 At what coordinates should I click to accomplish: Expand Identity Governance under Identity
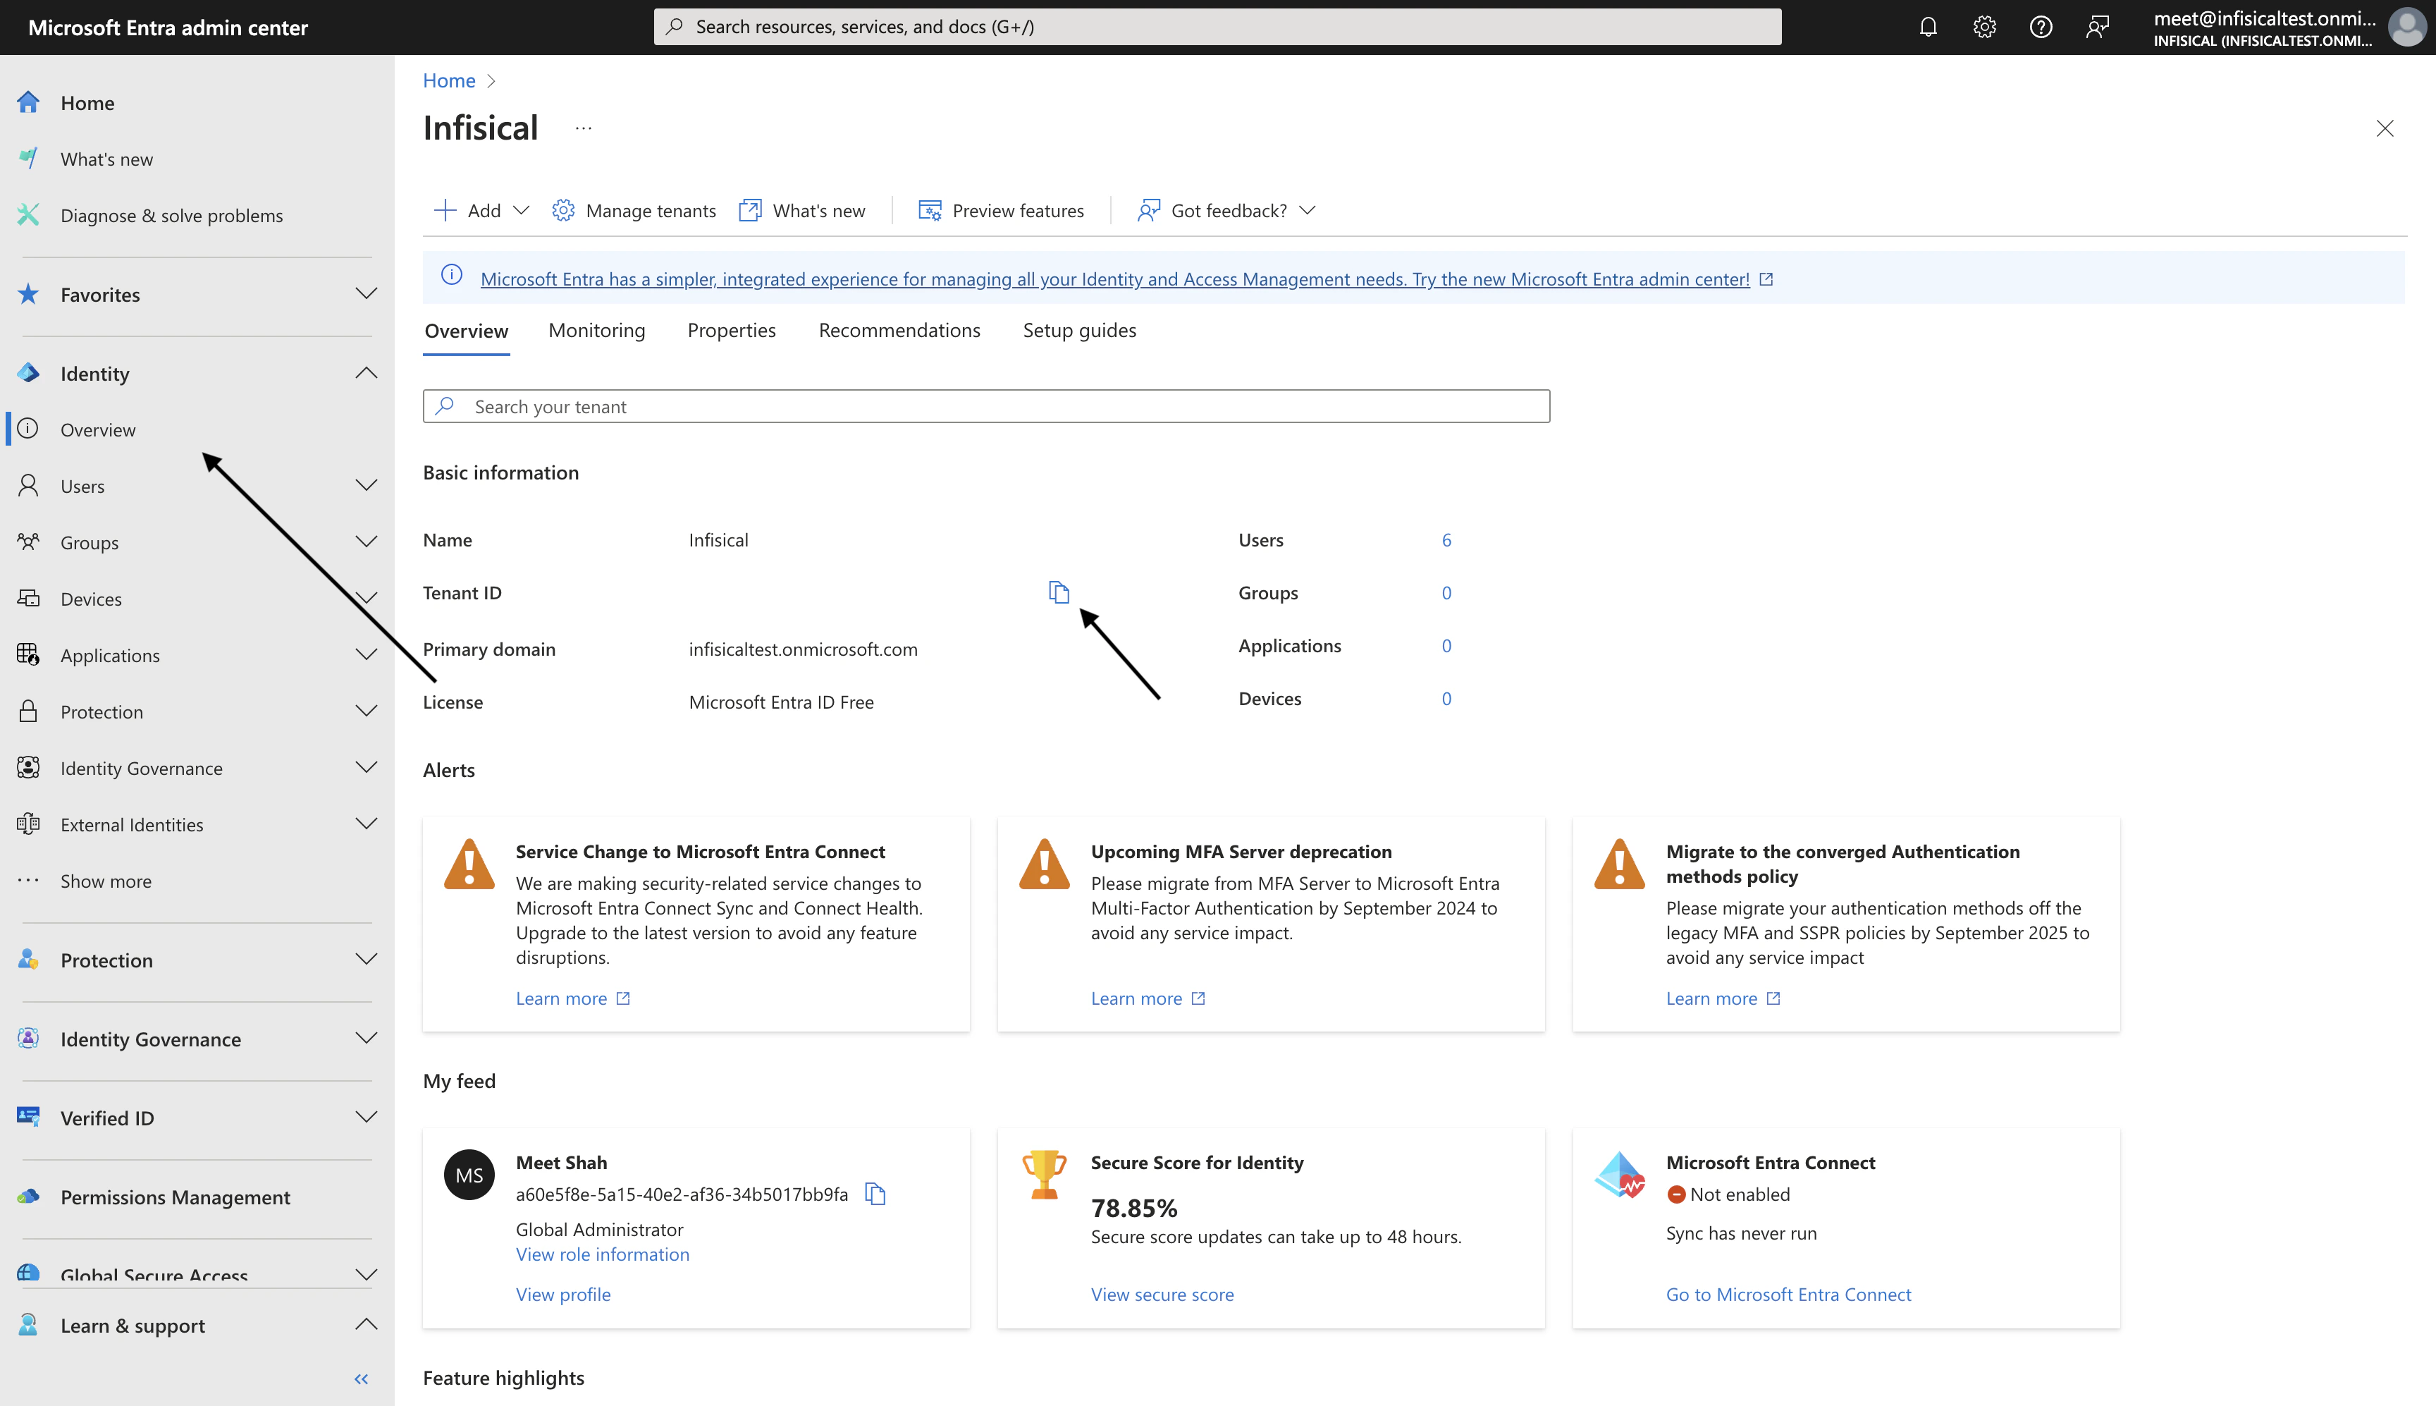pos(365,766)
